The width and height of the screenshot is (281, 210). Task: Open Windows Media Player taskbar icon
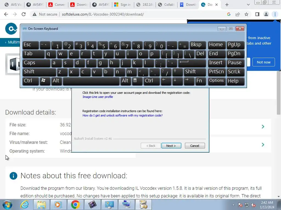click(x=58, y=205)
